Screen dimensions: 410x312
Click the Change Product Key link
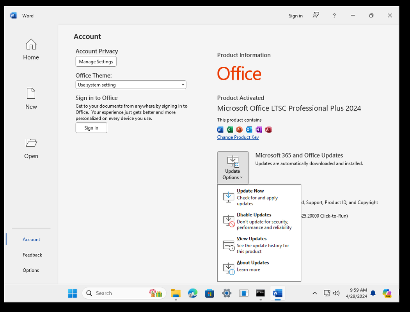click(238, 137)
